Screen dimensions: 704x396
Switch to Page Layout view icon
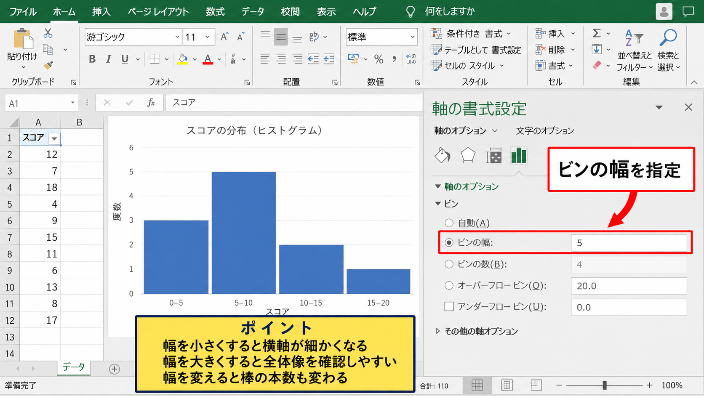(x=507, y=385)
